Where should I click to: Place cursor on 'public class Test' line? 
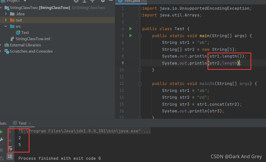166,29
